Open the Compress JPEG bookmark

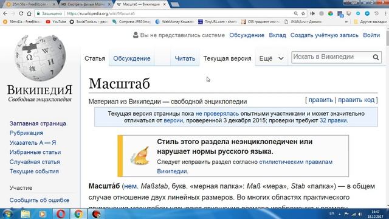tap(132, 22)
